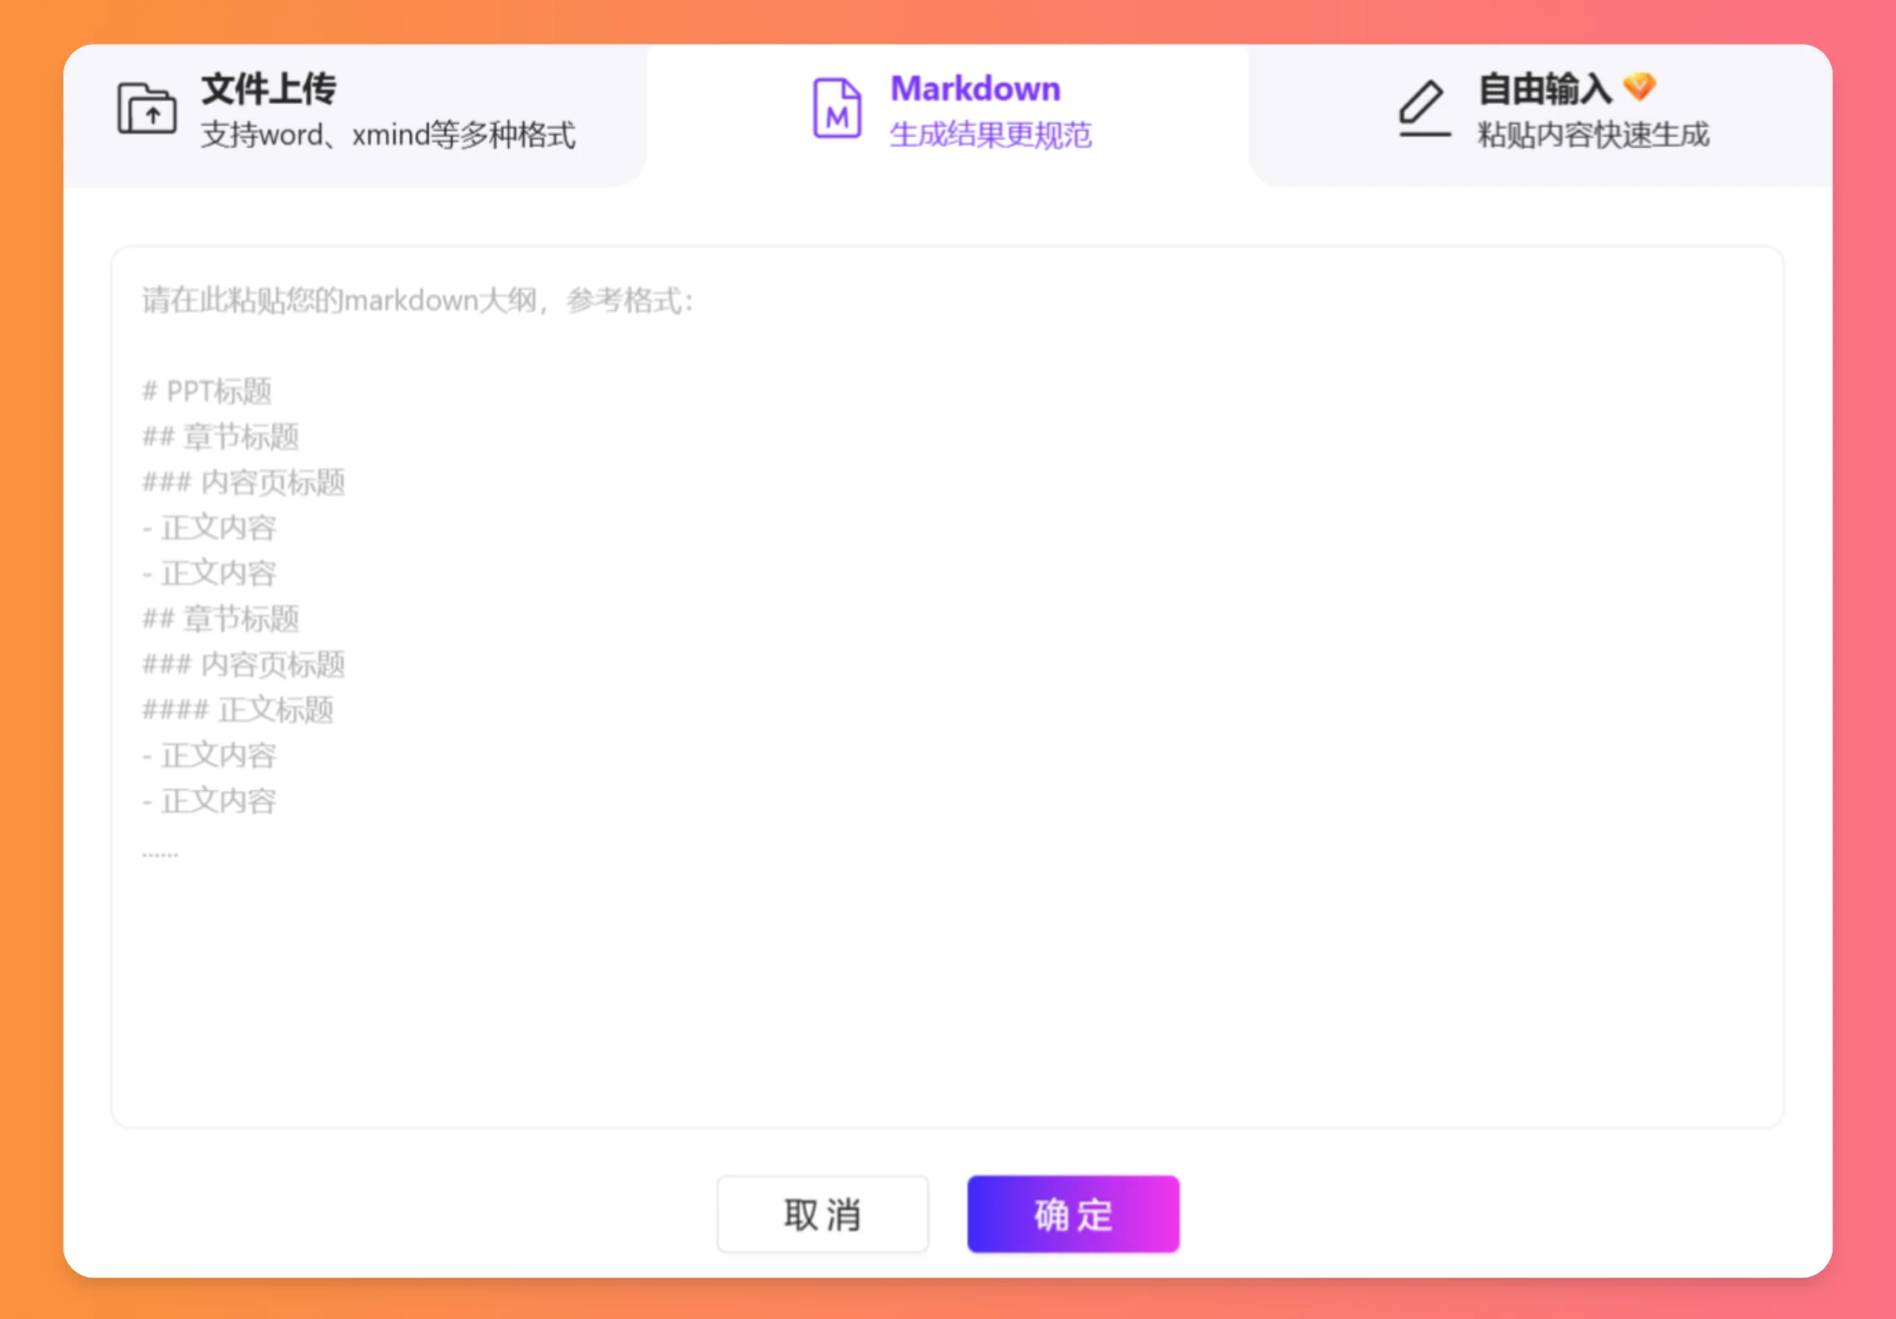Click the file upload folder icon
The height and width of the screenshot is (1319, 1896).
tap(146, 108)
